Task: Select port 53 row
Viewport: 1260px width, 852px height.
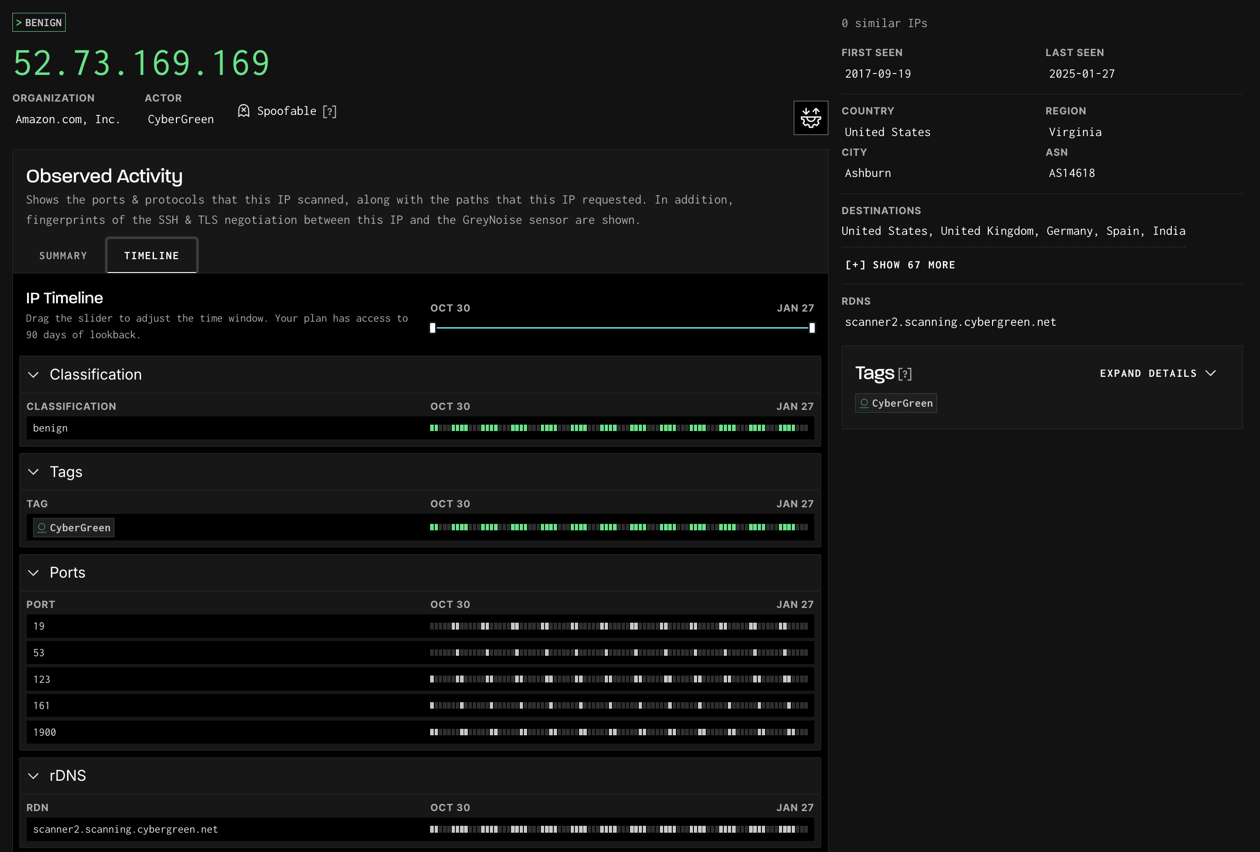Action: point(420,653)
